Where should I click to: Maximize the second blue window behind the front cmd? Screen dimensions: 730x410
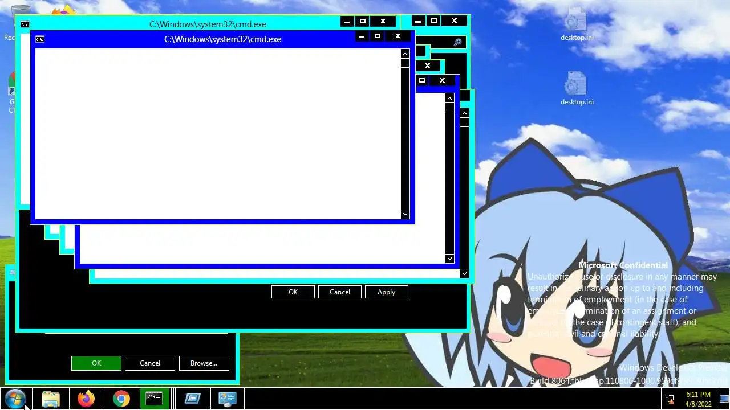click(x=422, y=80)
